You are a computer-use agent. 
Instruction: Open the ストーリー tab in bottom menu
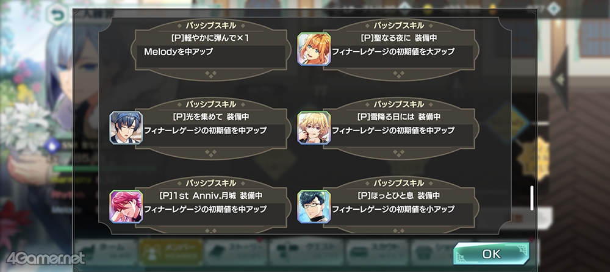pos(235,252)
